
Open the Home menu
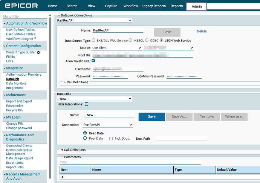[52, 6]
